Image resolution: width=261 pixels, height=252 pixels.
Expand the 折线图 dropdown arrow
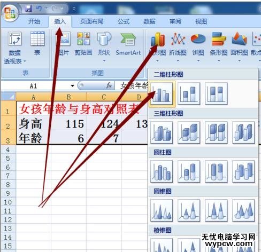pos(178,61)
